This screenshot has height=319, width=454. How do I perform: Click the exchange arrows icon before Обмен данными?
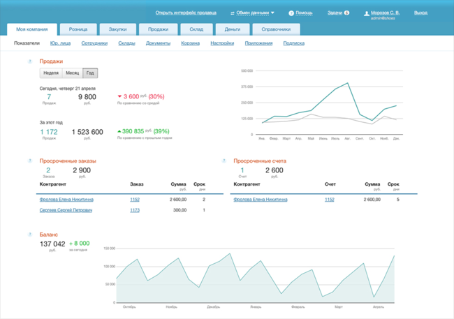pos(232,13)
